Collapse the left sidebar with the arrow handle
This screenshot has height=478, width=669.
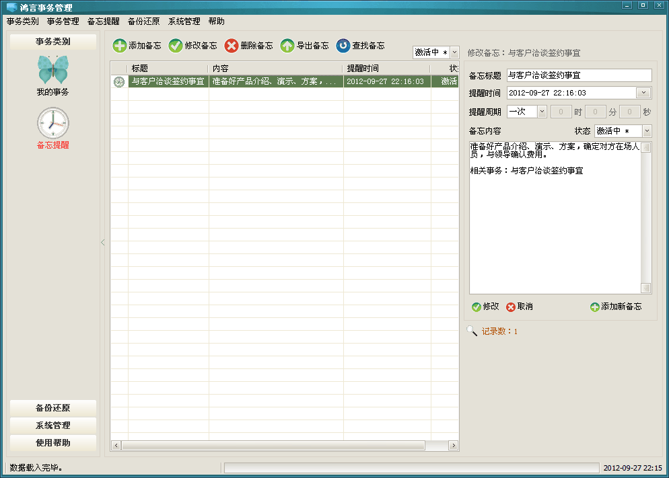click(103, 243)
